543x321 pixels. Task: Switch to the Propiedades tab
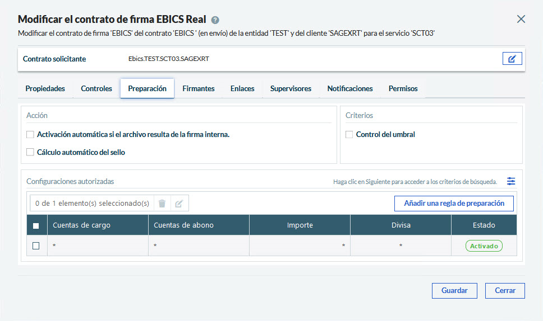pos(45,88)
